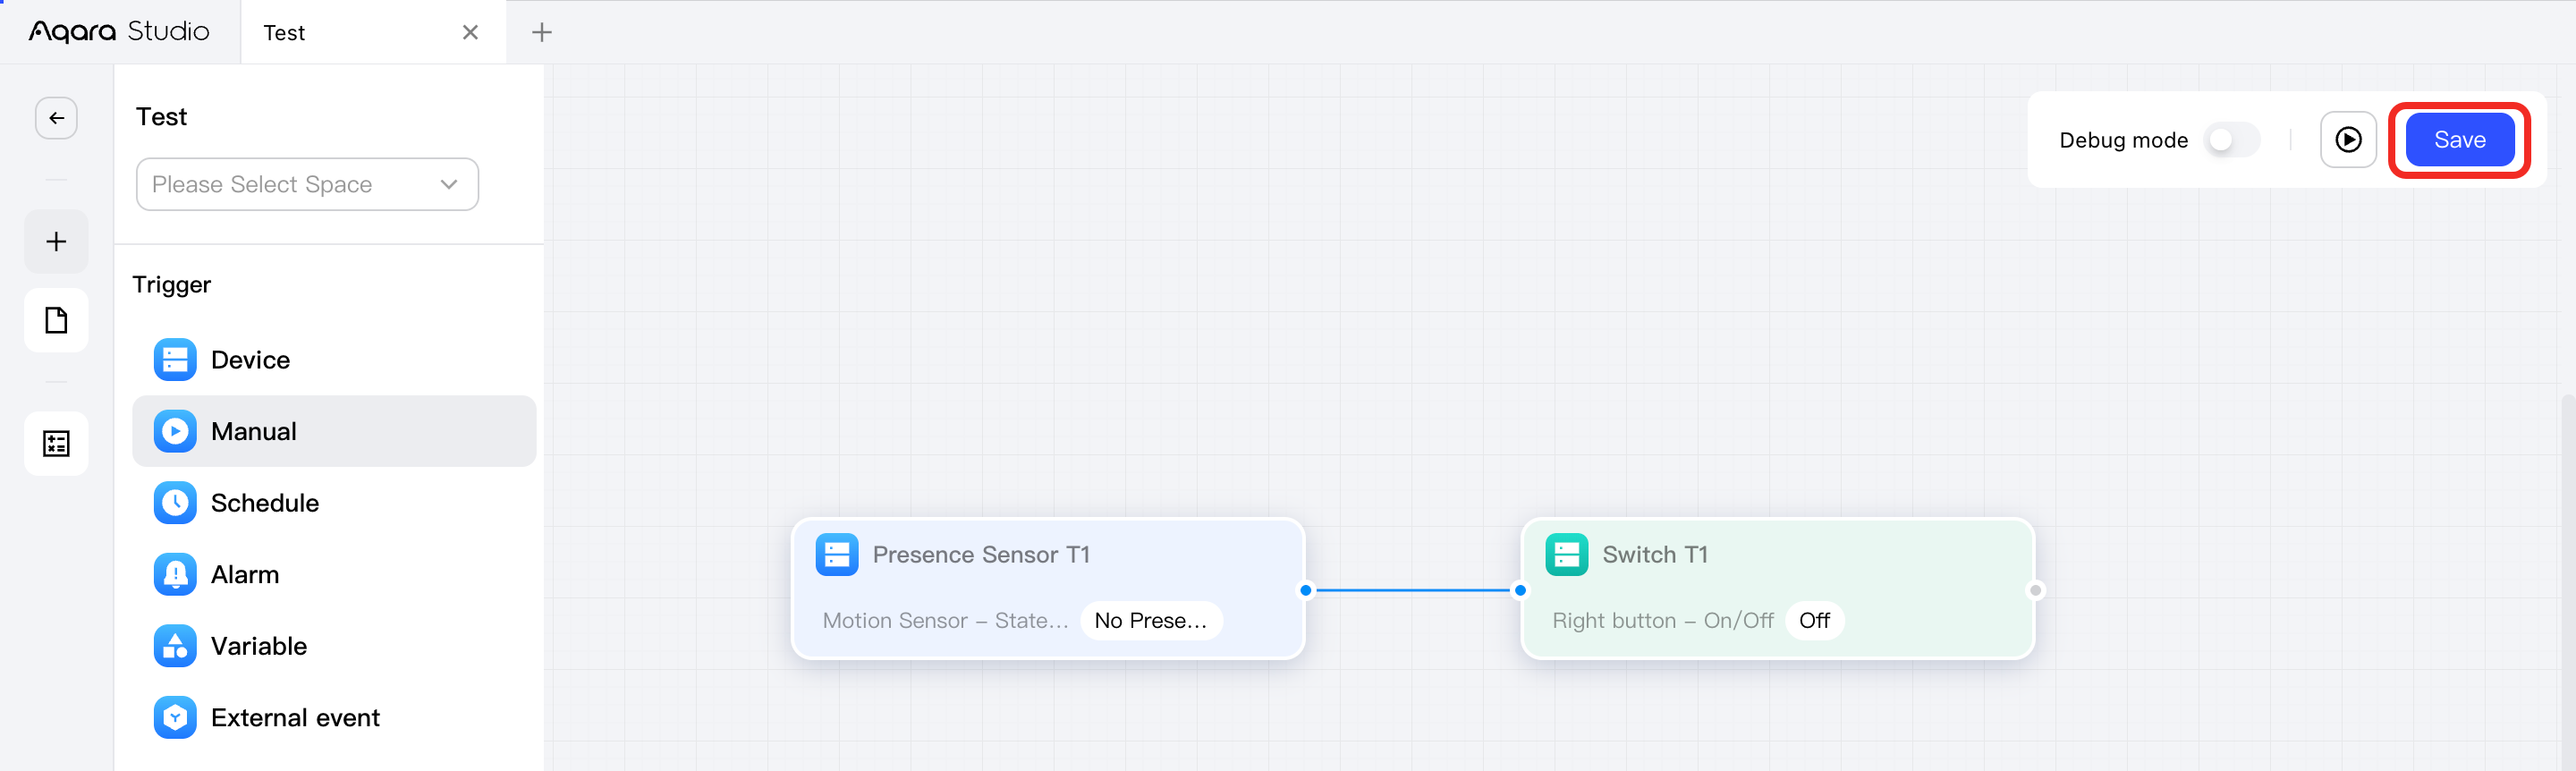Click the Trigger section heading
Image resolution: width=2576 pixels, height=771 pixels.
(x=171, y=284)
